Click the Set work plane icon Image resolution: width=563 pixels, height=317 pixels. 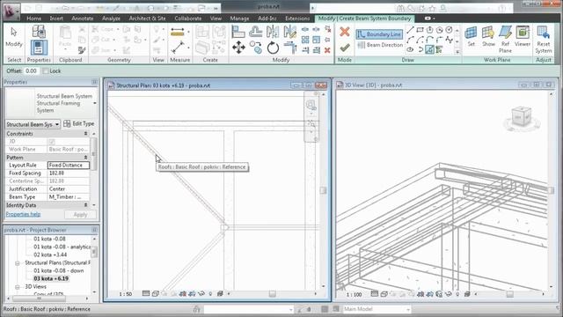coord(472,36)
